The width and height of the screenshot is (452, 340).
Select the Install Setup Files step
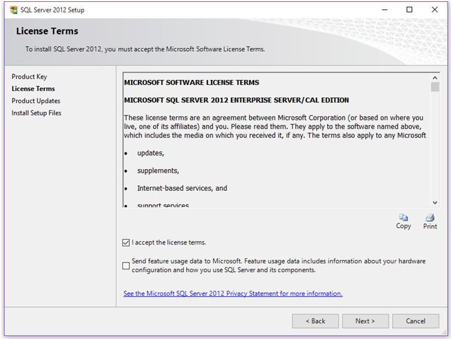point(37,113)
